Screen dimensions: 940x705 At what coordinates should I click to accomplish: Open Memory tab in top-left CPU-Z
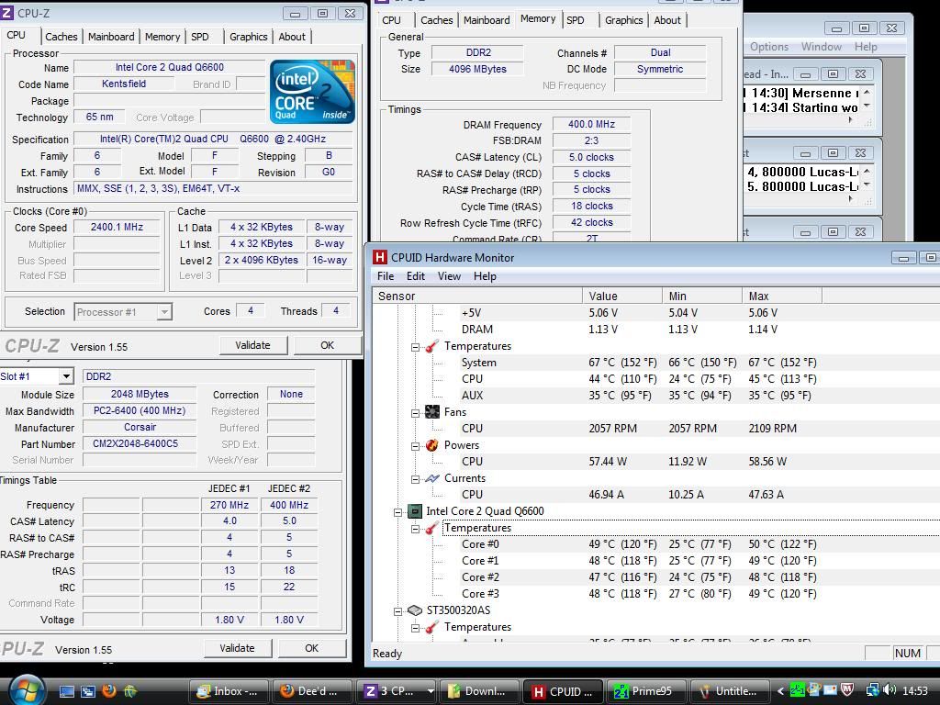pyautogui.click(x=162, y=37)
